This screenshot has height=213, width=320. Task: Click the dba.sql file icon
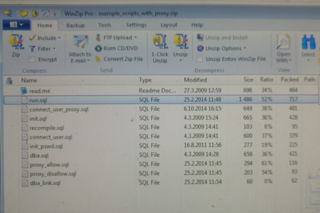(x=25, y=155)
